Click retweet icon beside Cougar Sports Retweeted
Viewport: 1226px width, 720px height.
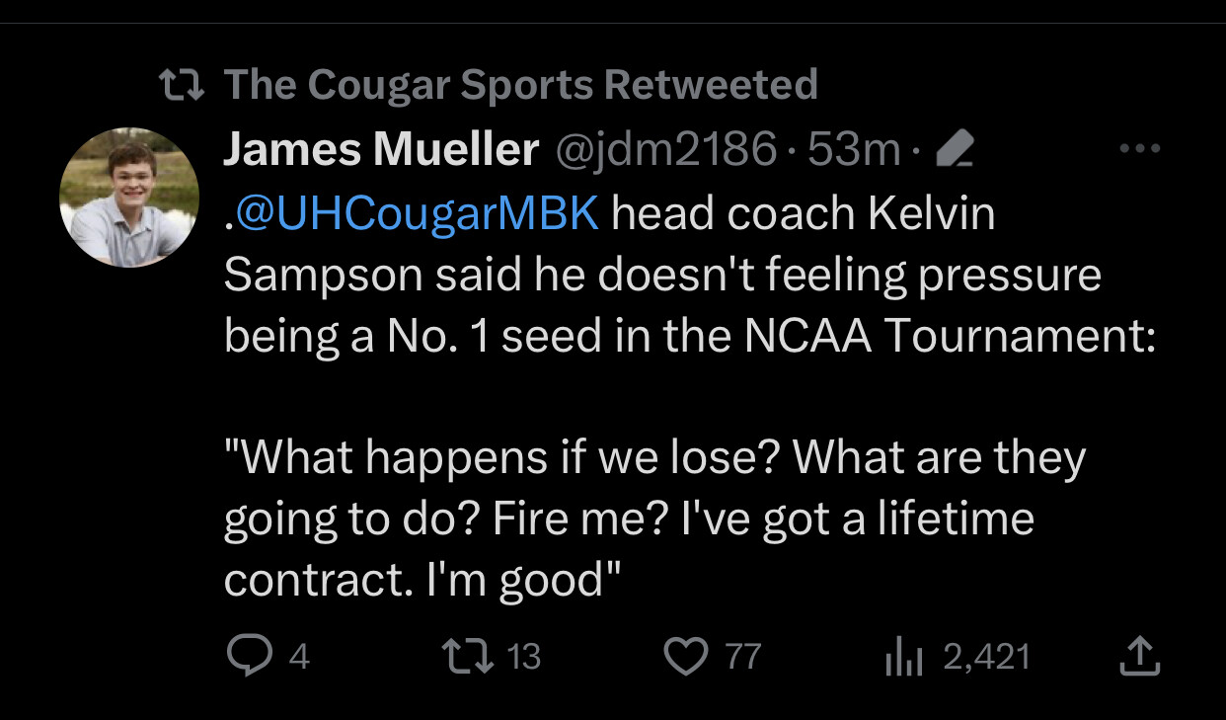(183, 85)
